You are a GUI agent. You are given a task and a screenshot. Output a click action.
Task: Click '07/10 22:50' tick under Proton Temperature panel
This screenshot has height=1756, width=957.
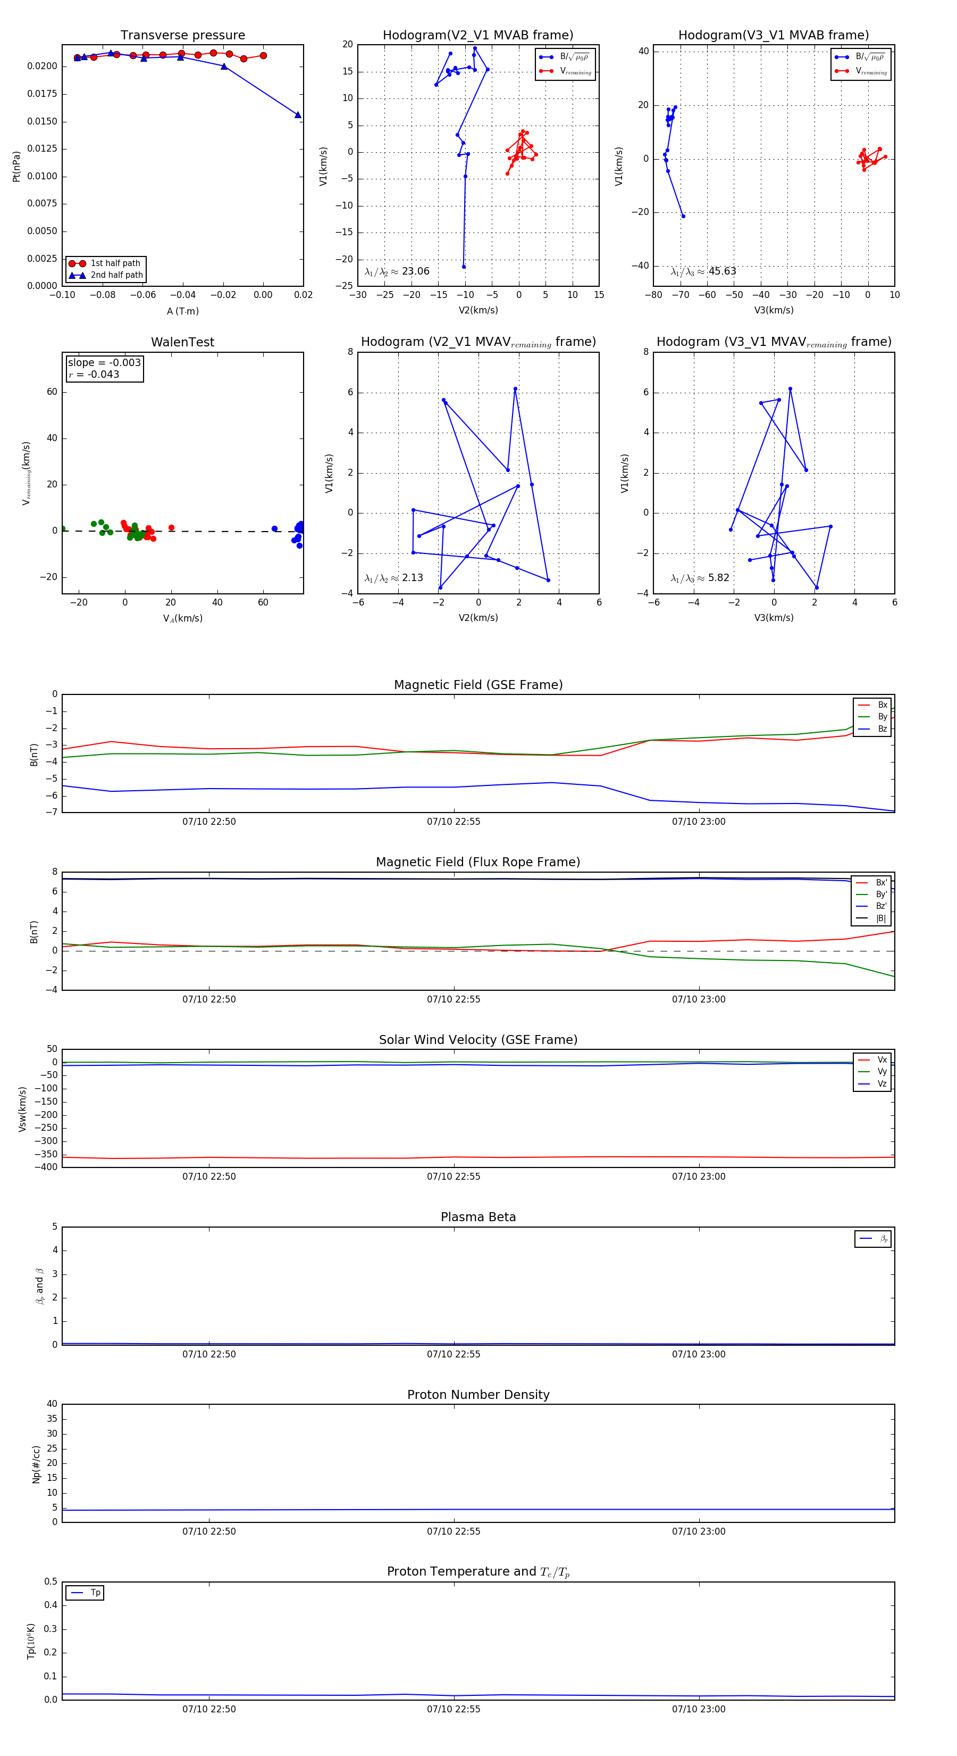(x=209, y=1710)
